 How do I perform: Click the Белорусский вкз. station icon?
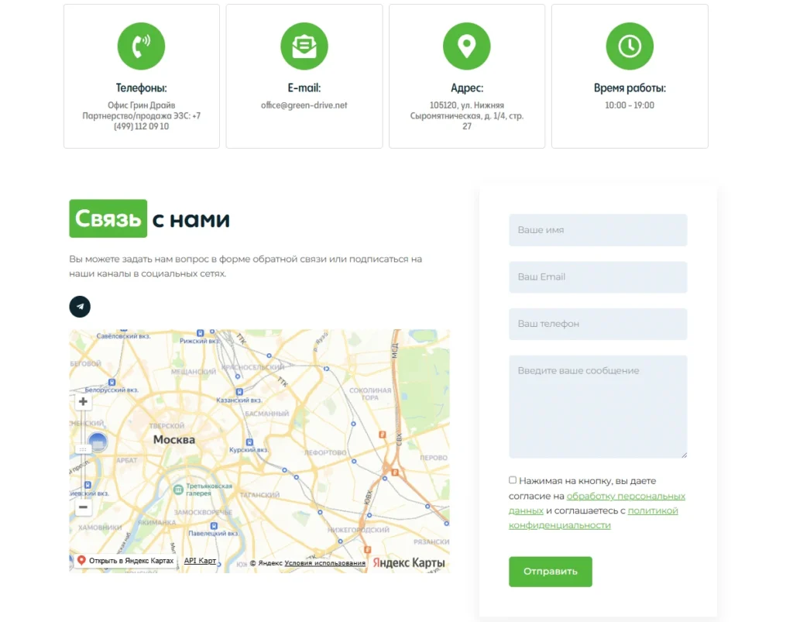112,383
